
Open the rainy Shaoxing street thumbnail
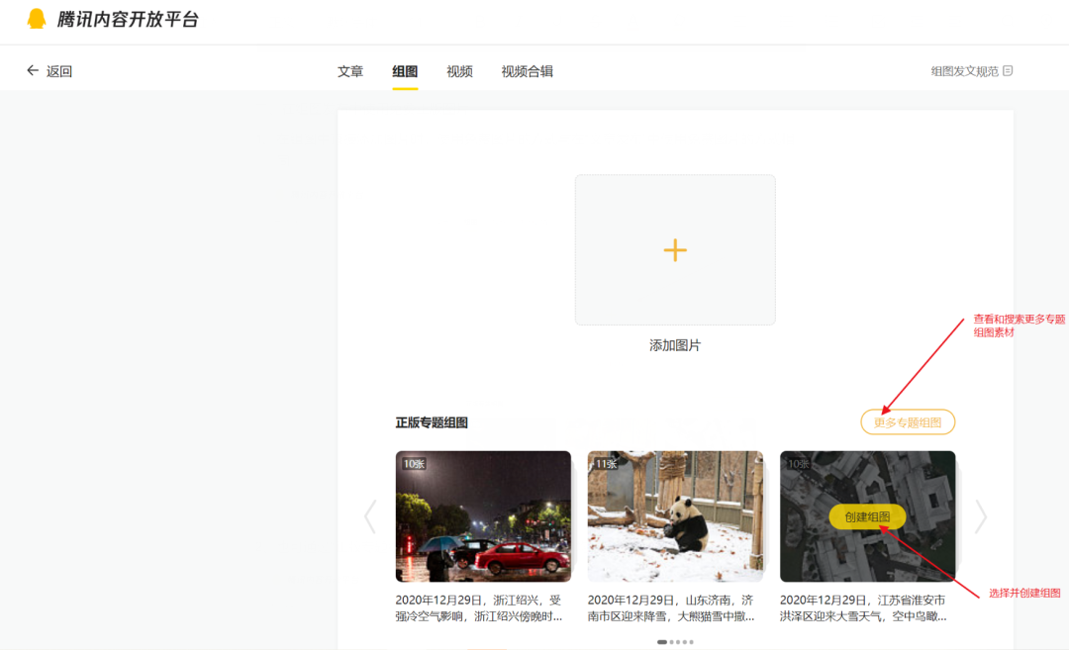click(x=483, y=516)
